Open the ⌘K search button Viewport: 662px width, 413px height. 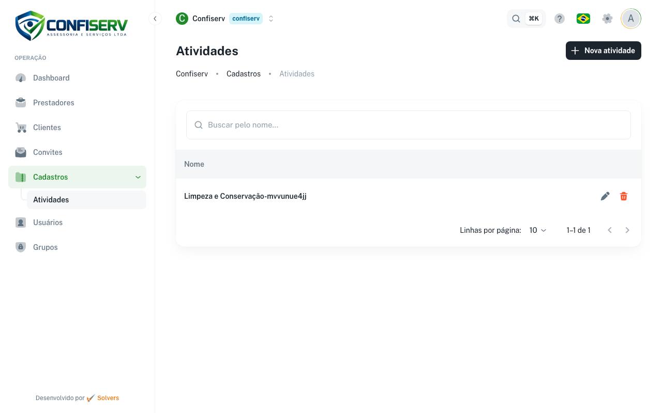pyautogui.click(x=526, y=19)
